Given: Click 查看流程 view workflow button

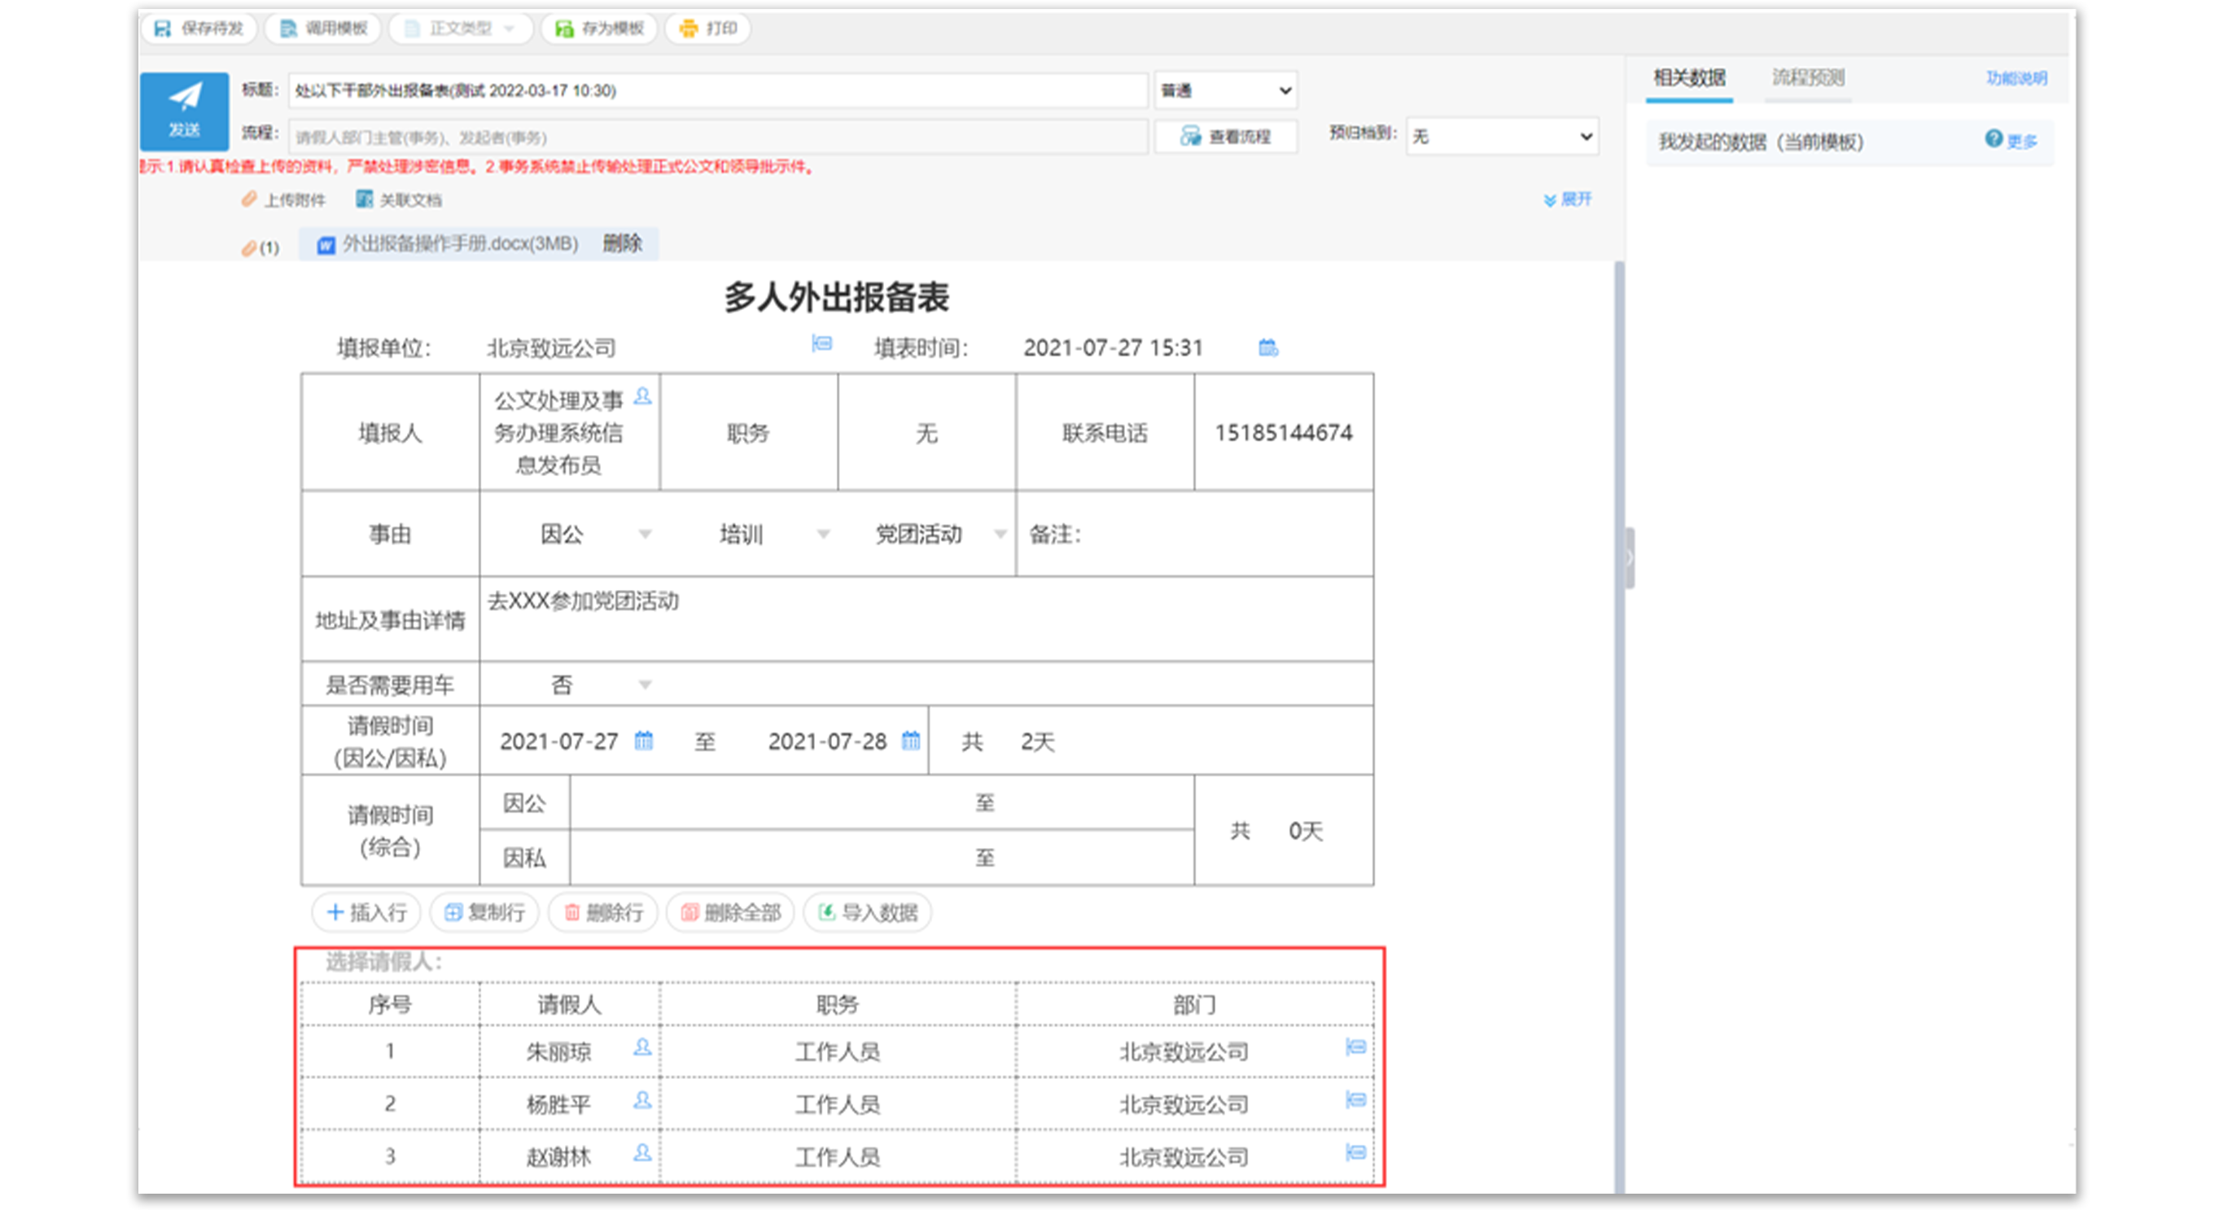Looking at the screenshot, I should coord(1225,137).
